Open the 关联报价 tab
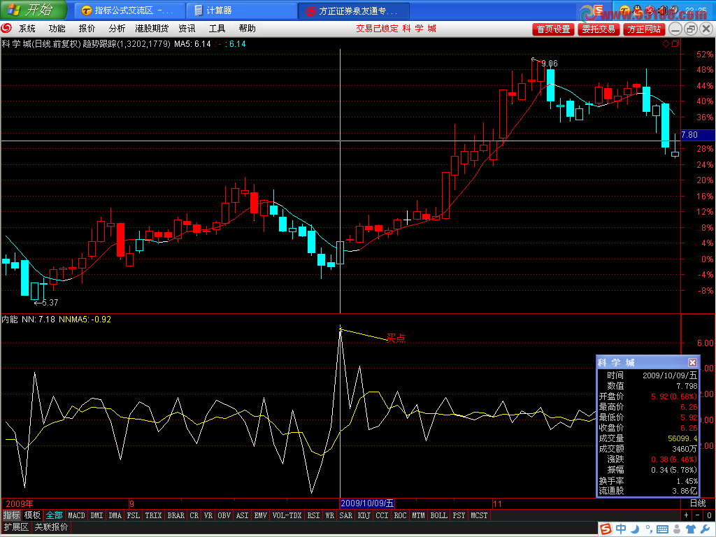This screenshot has width=716, height=537. 51,527
